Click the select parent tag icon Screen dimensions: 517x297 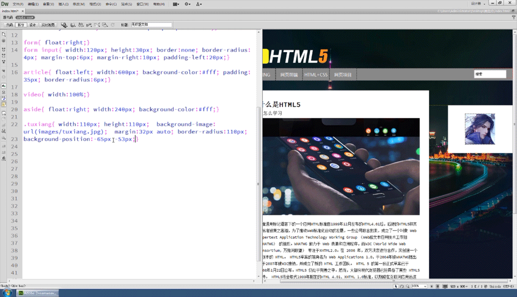pos(4,71)
